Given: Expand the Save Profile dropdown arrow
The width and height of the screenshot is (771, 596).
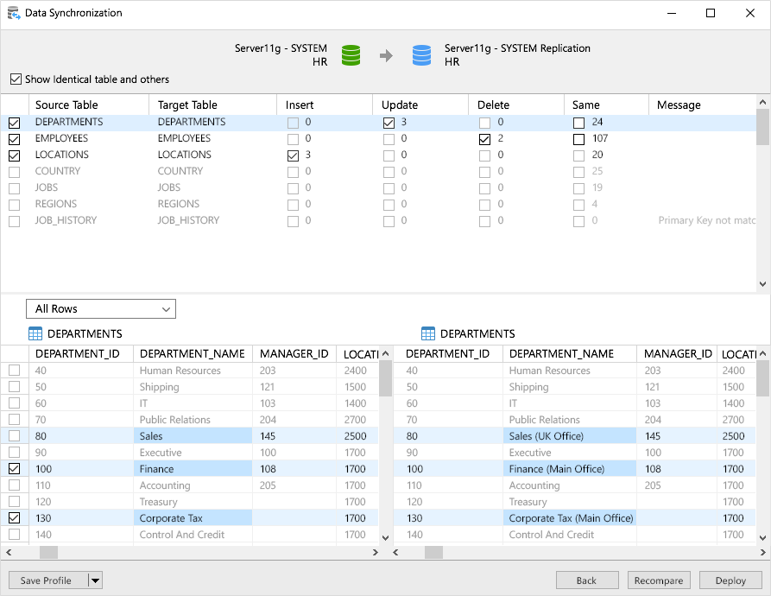Looking at the screenshot, I should pos(95,580).
